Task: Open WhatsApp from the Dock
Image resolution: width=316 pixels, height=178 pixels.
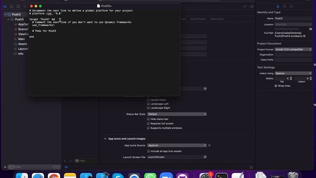Action: (150, 176)
